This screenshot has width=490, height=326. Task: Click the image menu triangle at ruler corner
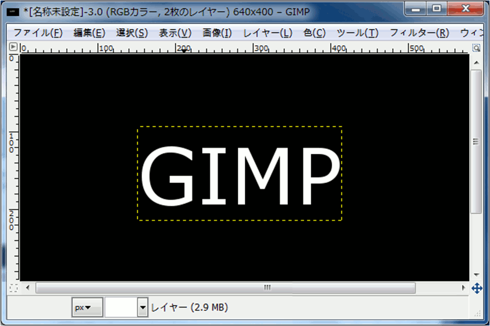tap(13, 48)
